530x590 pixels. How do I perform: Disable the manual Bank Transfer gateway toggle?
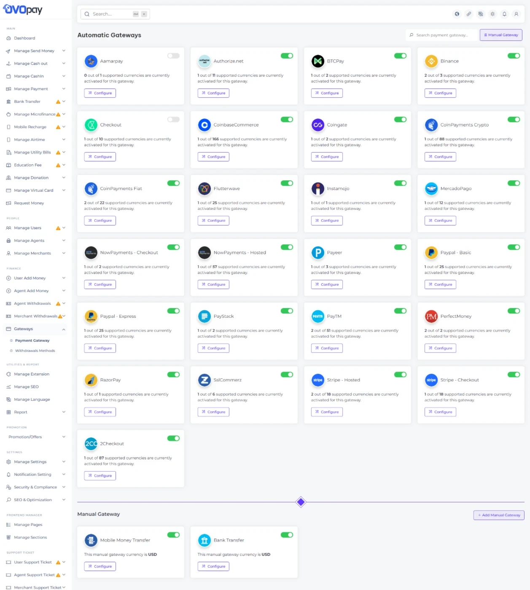click(x=287, y=535)
